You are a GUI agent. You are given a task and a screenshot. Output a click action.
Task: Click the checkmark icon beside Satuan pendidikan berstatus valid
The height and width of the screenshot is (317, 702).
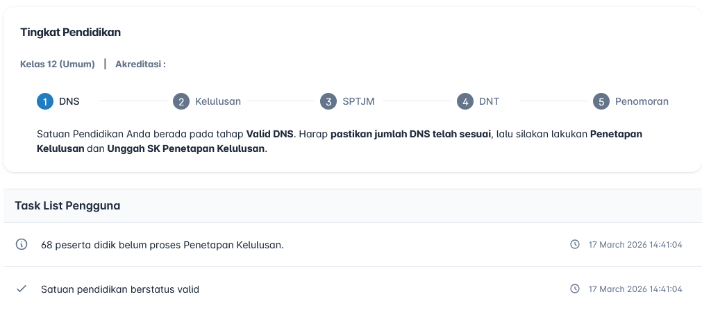coord(22,289)
